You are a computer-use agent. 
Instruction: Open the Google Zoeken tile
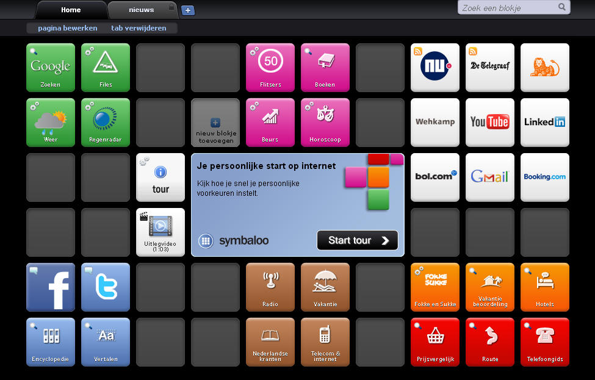[51, 68]
